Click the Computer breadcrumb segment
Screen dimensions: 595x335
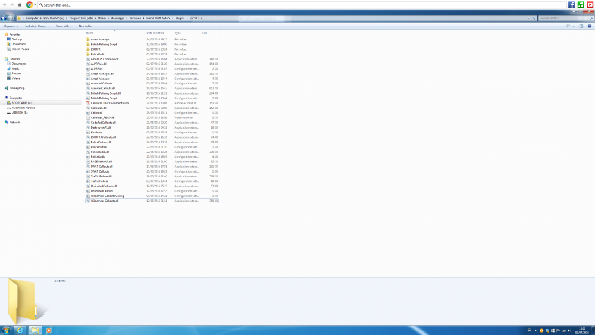coord(32,18)
